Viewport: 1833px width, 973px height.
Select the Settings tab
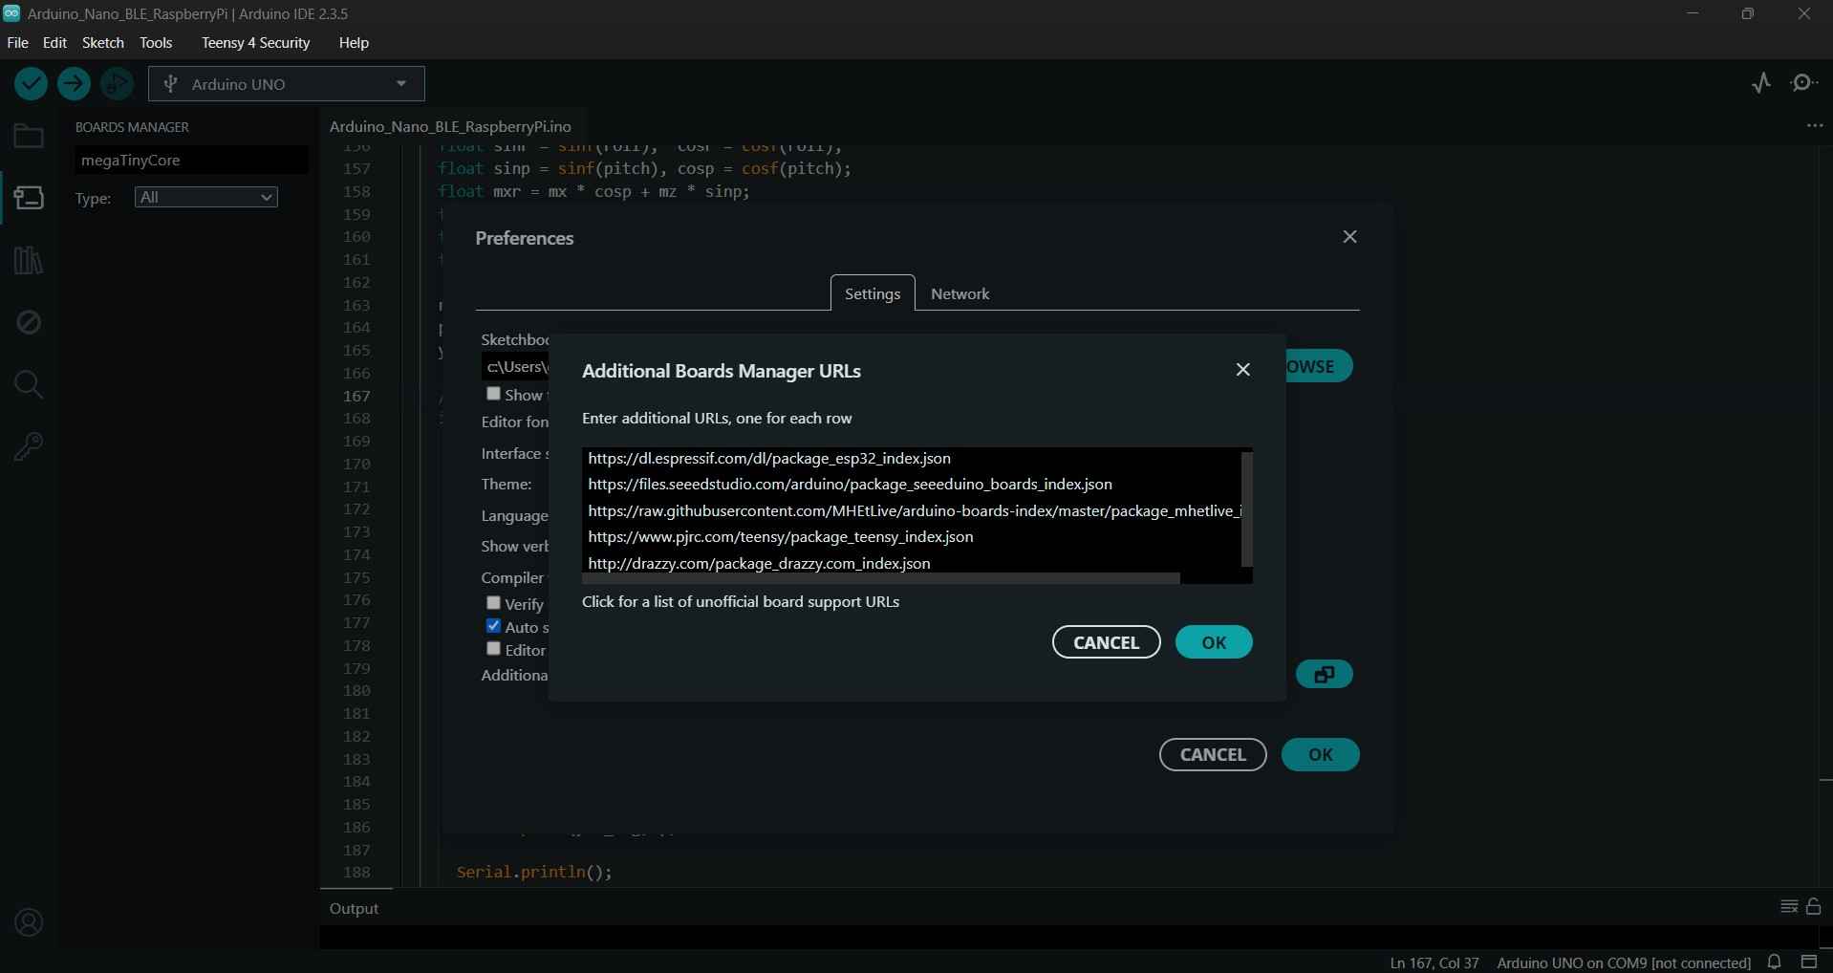(x=873, y=293)
